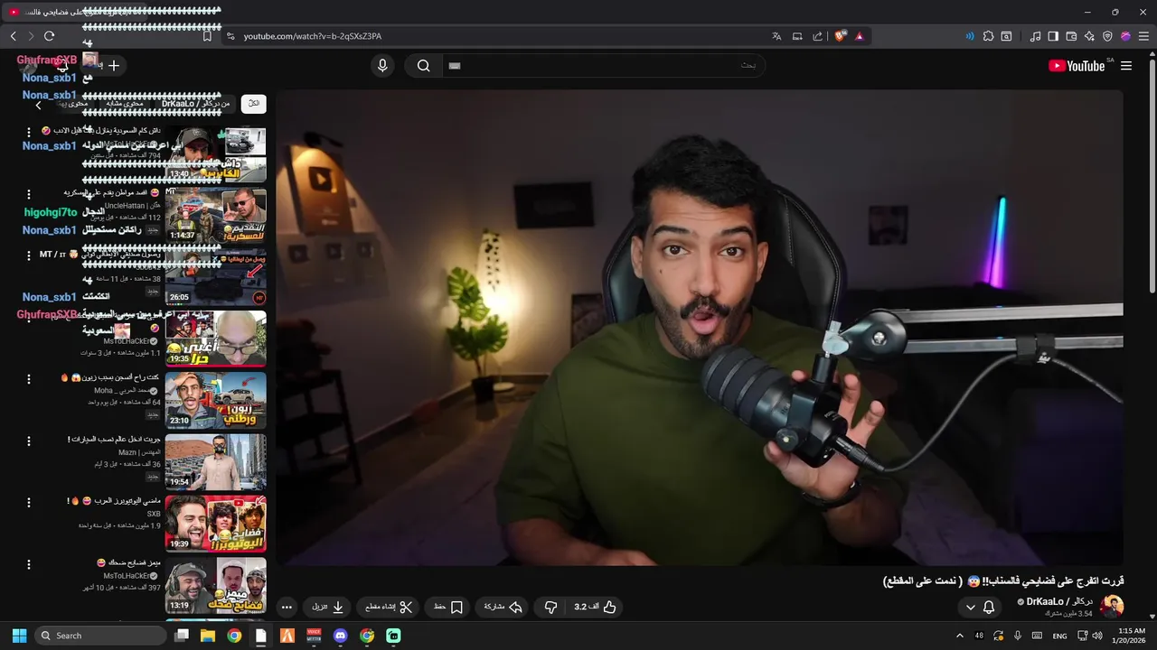Click the youtube.com URL in the address bar
This screenshot has height=650, width=1157.
click(x=313, y=36)
